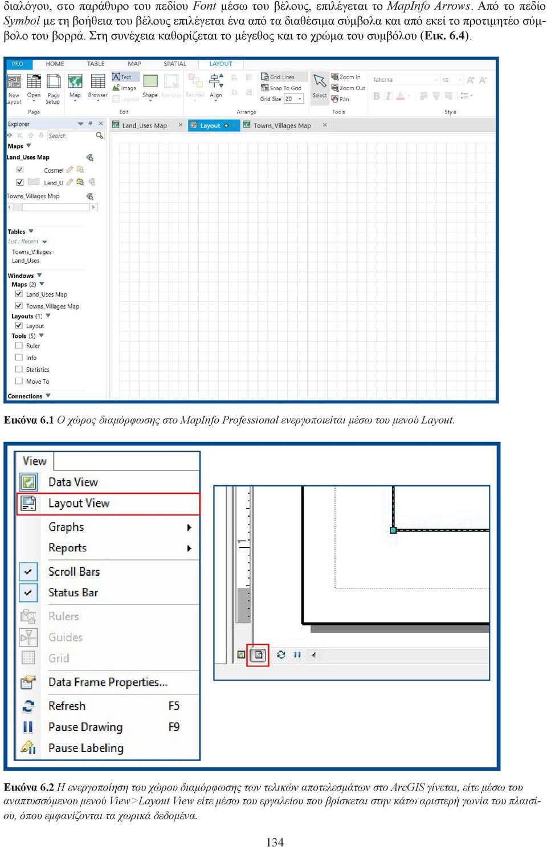Click the pause drawing icon in map bottom bar
Screen dimensions: 547x847
pos(297,655)
